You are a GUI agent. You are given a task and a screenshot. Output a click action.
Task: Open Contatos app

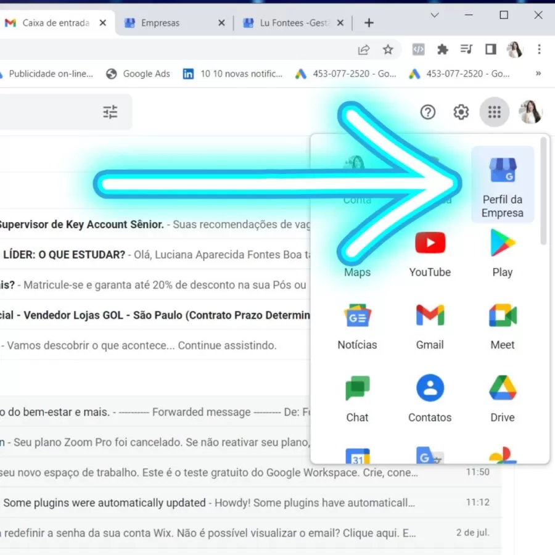tap(430, 399)
